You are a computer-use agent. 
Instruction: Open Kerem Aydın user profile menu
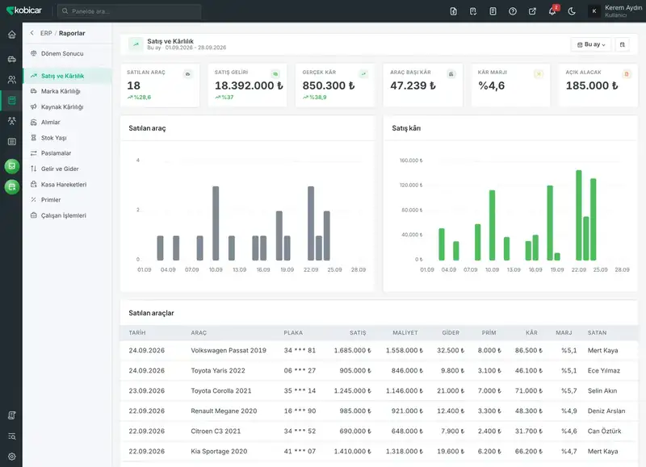point(615,11)
